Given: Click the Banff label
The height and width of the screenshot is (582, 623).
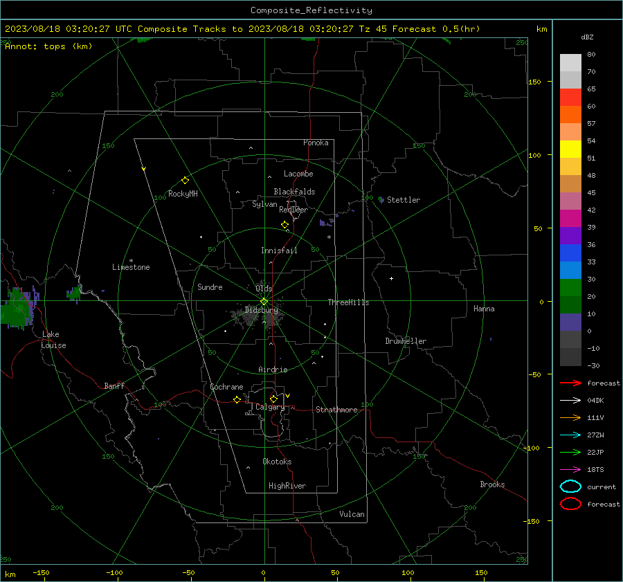Looking at the screenshot, I should coord(114,385).
